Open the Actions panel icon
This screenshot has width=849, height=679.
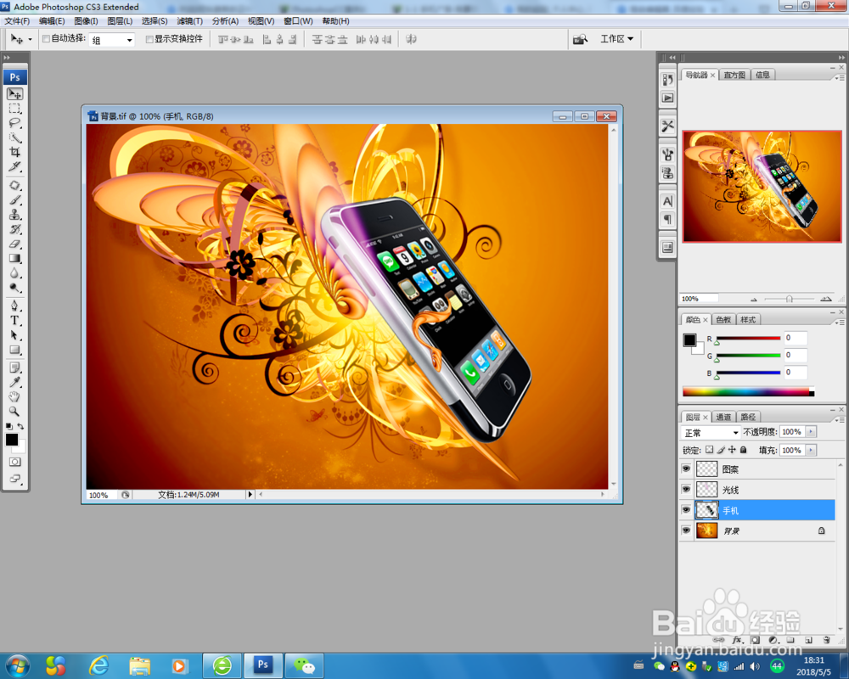pyautogui.click(x=667, y=98)
